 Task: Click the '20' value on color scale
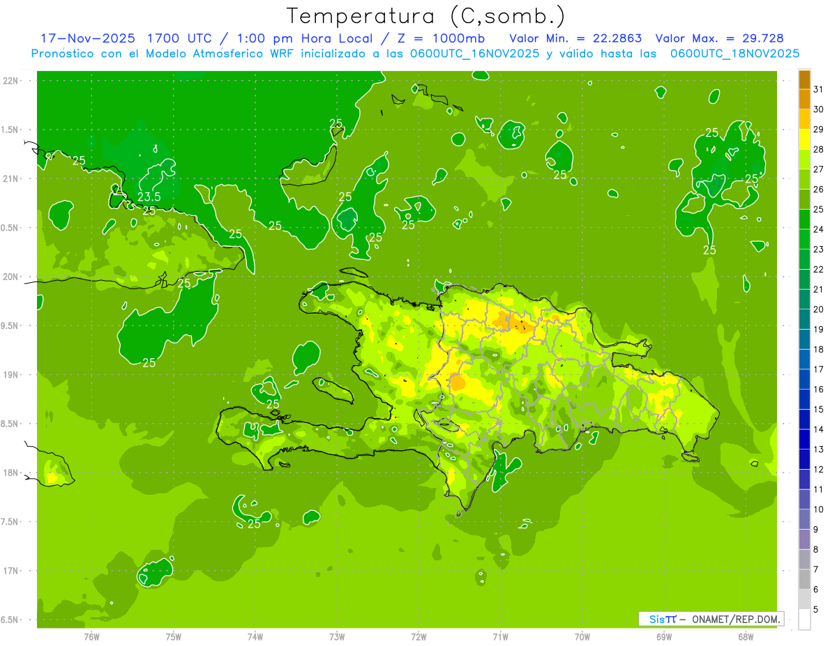(x=818, y=309)
